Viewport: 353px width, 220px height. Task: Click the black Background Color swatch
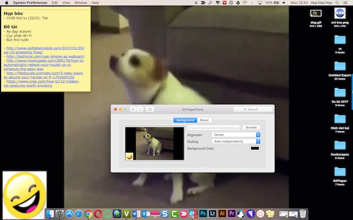click(255, 148)
